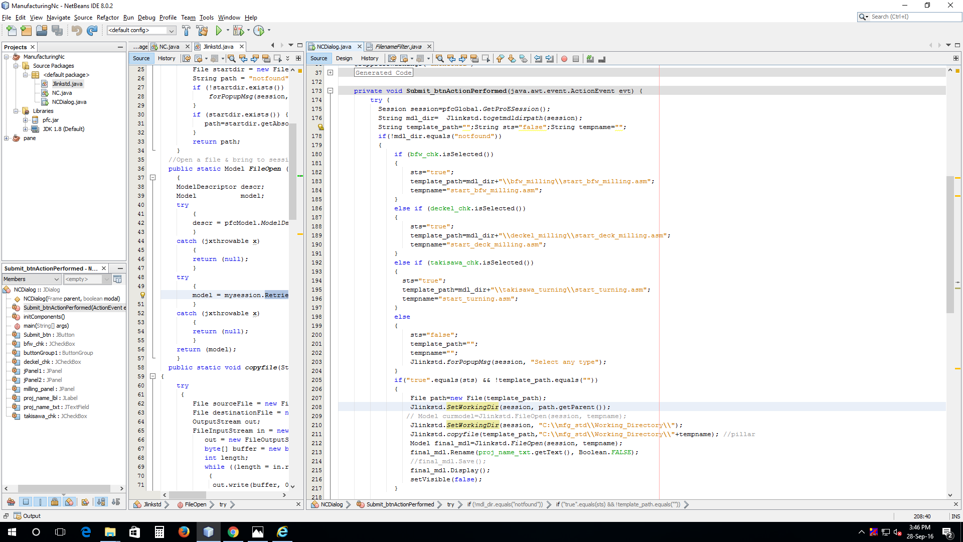Stop macro recording with gray square icon

tap(576, 59)
